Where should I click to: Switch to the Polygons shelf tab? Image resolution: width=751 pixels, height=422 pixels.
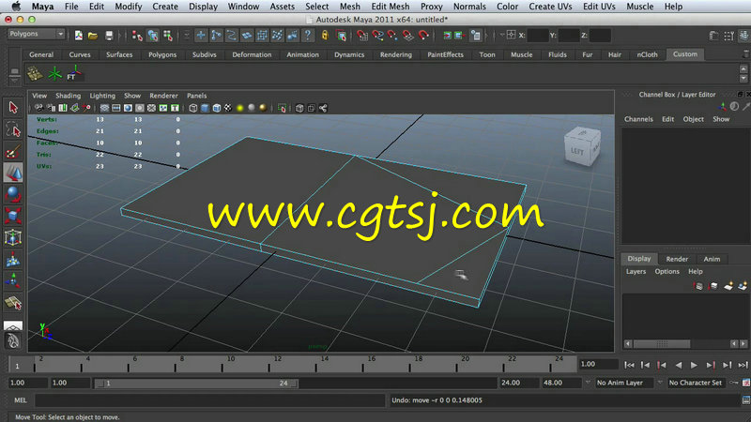click(162, 54)
